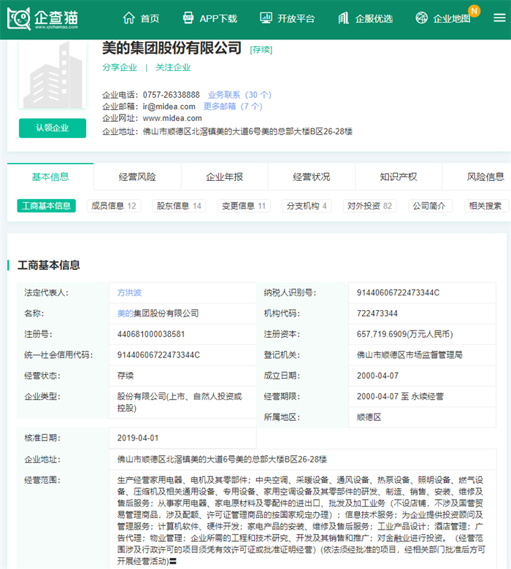Click the 企查猫 cat logo
This screenshot has height=569, width=511.
(19, 18)
